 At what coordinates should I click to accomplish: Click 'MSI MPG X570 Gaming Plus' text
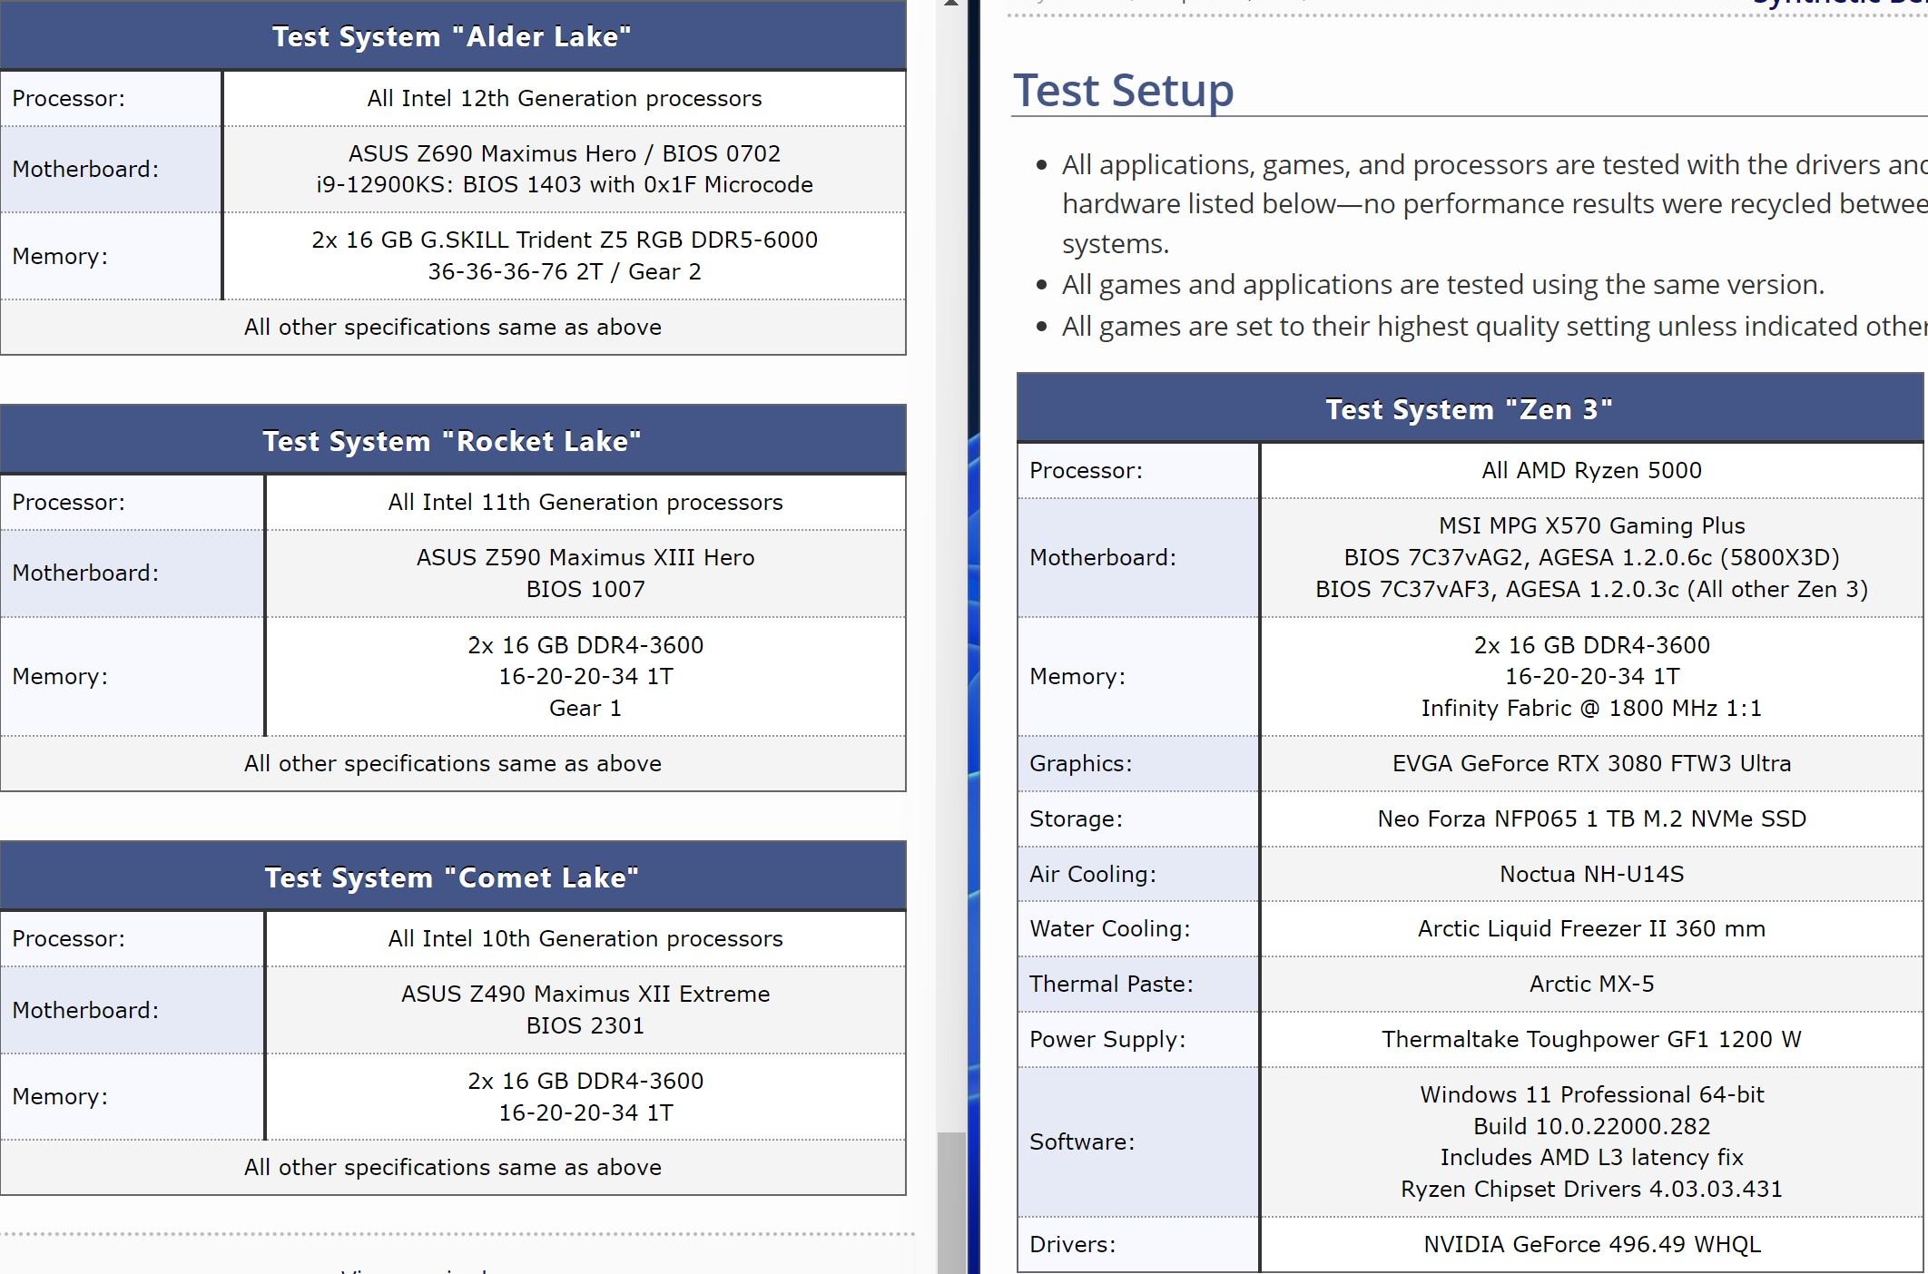[1592, 525]
